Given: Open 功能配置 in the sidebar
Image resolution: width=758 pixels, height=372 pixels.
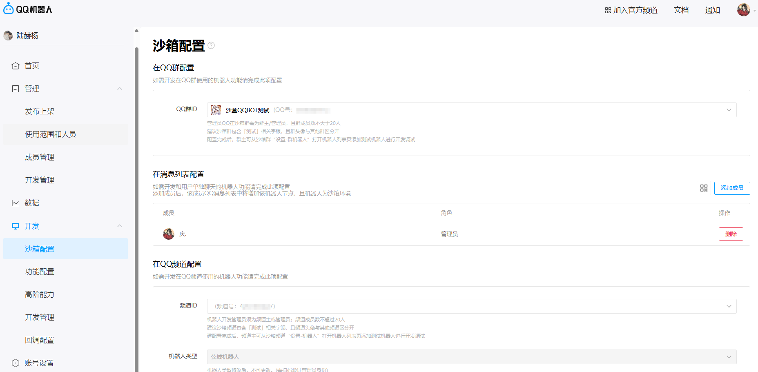Looking at the screenshot, I should point(40,272).
